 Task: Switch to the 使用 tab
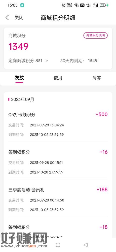coord(58,78)
